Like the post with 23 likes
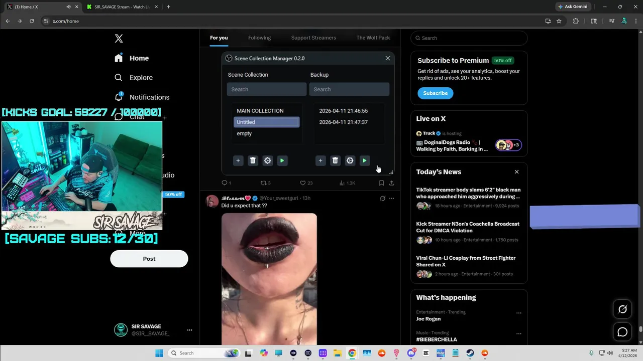643x361 pixels. (x=302, y=183)
